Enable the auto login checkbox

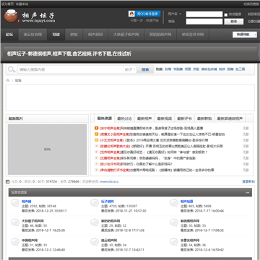tap(226, 14)
